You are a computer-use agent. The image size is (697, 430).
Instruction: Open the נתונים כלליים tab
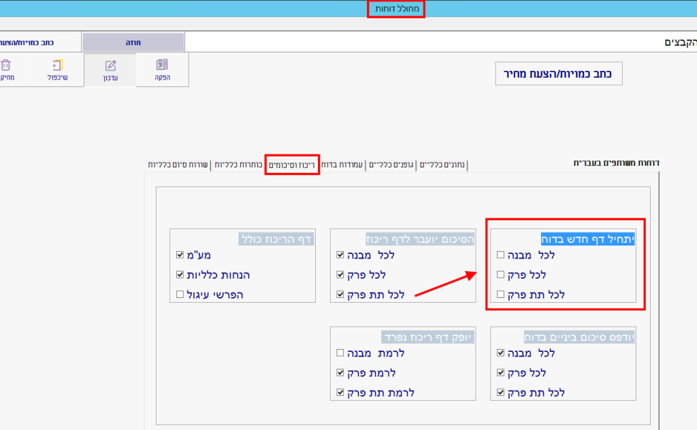tap(442, 165)
